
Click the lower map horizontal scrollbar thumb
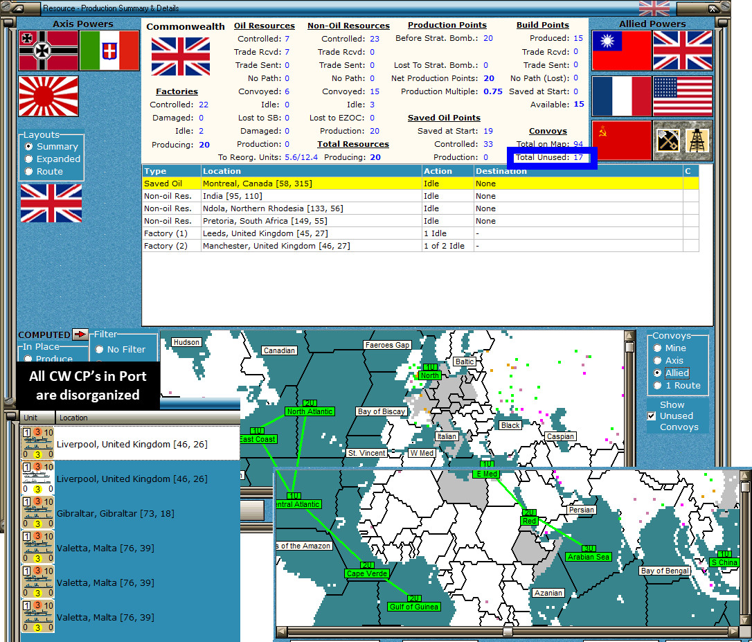(508, 632)
